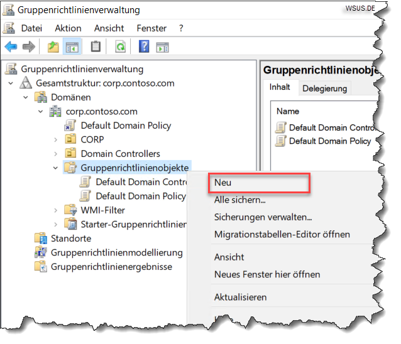Collapse the Gruppenrichtlinienobjekte tree node

[56, 168]
